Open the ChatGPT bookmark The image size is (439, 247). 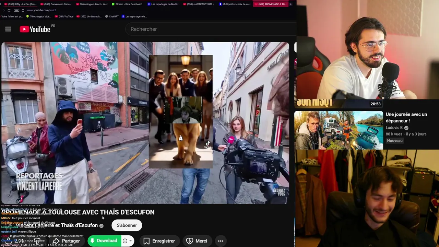coord(112,16)
